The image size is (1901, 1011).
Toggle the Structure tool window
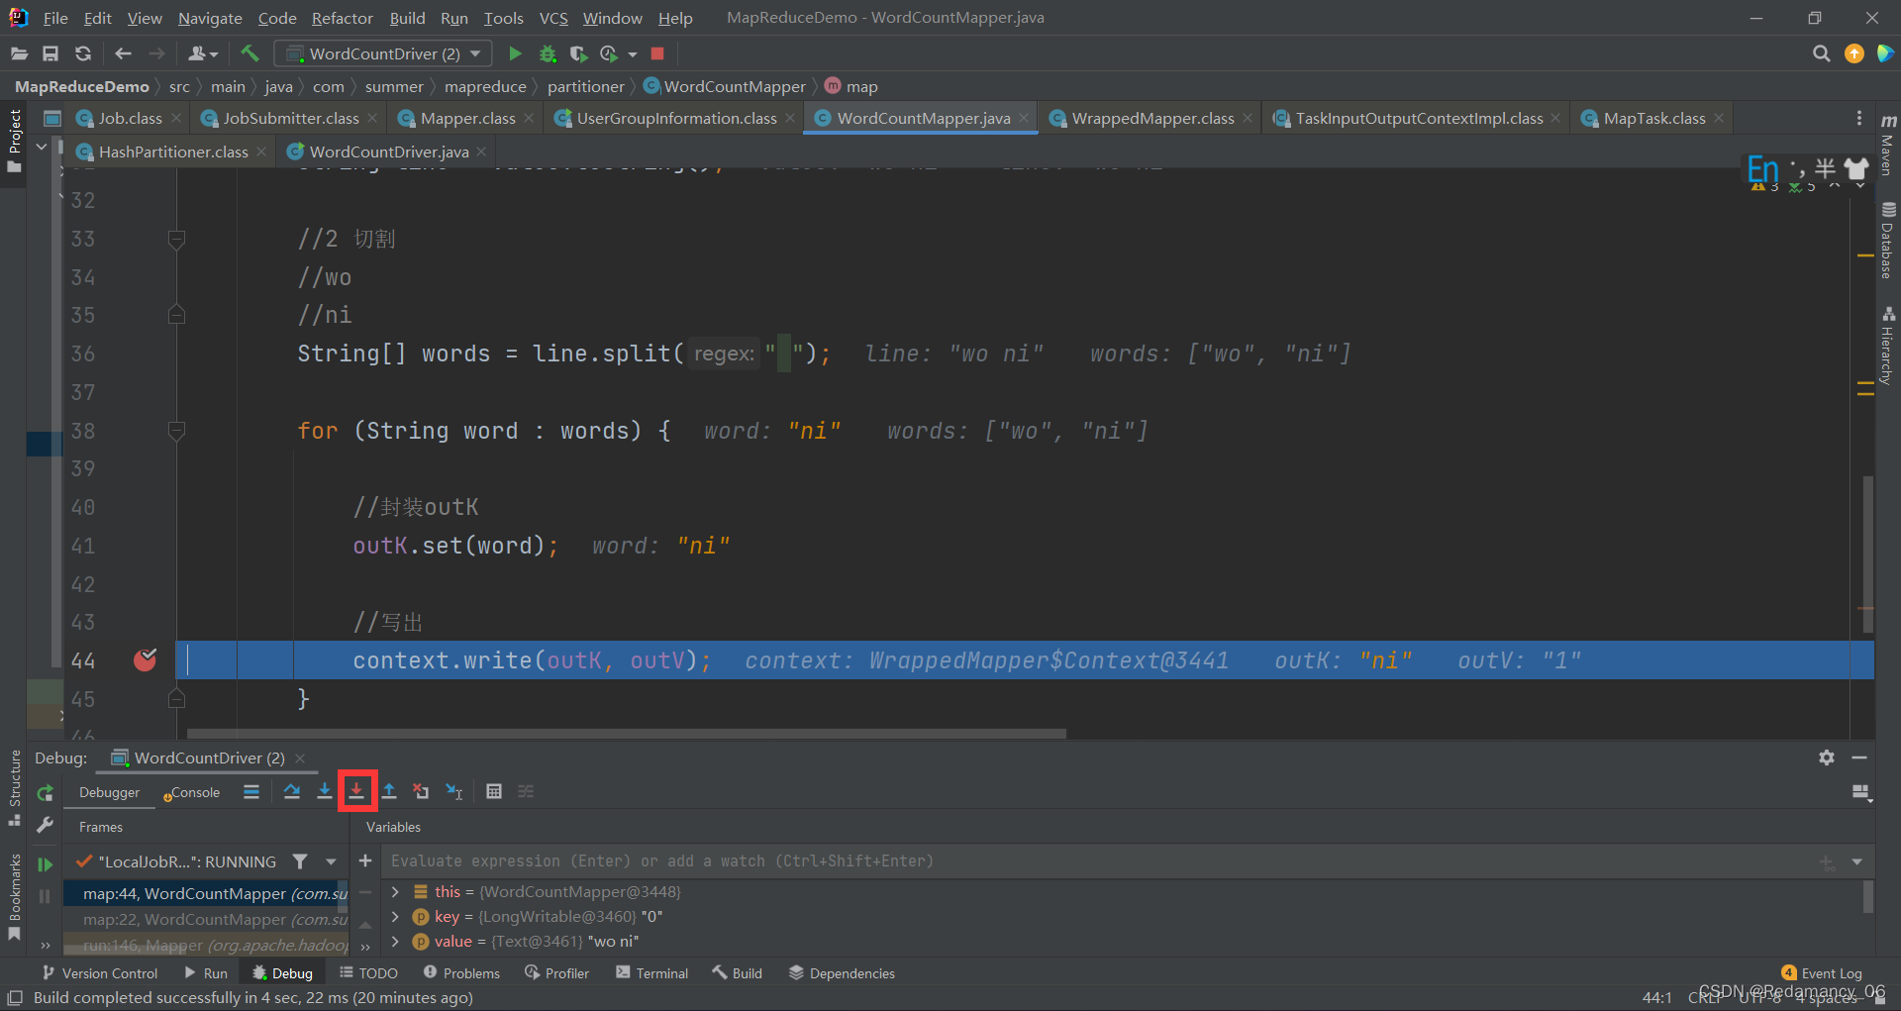click(x=14, y=788)
